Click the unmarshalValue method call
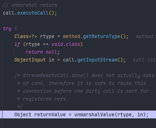The height and width of the screenshot is (128, 156). (x=94, y=114)
